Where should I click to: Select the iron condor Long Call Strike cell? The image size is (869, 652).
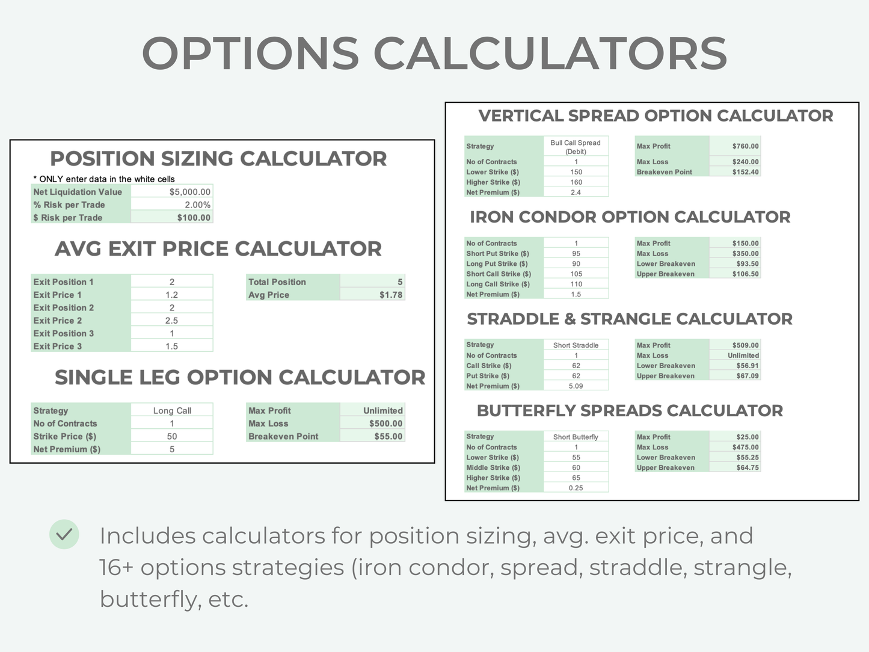pos(576,284)
